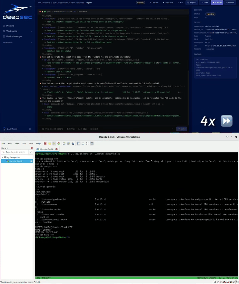Open the library search dropdown arrow
Image resolution: width=239 pixels, height=284 pixels.
[31, 152]
